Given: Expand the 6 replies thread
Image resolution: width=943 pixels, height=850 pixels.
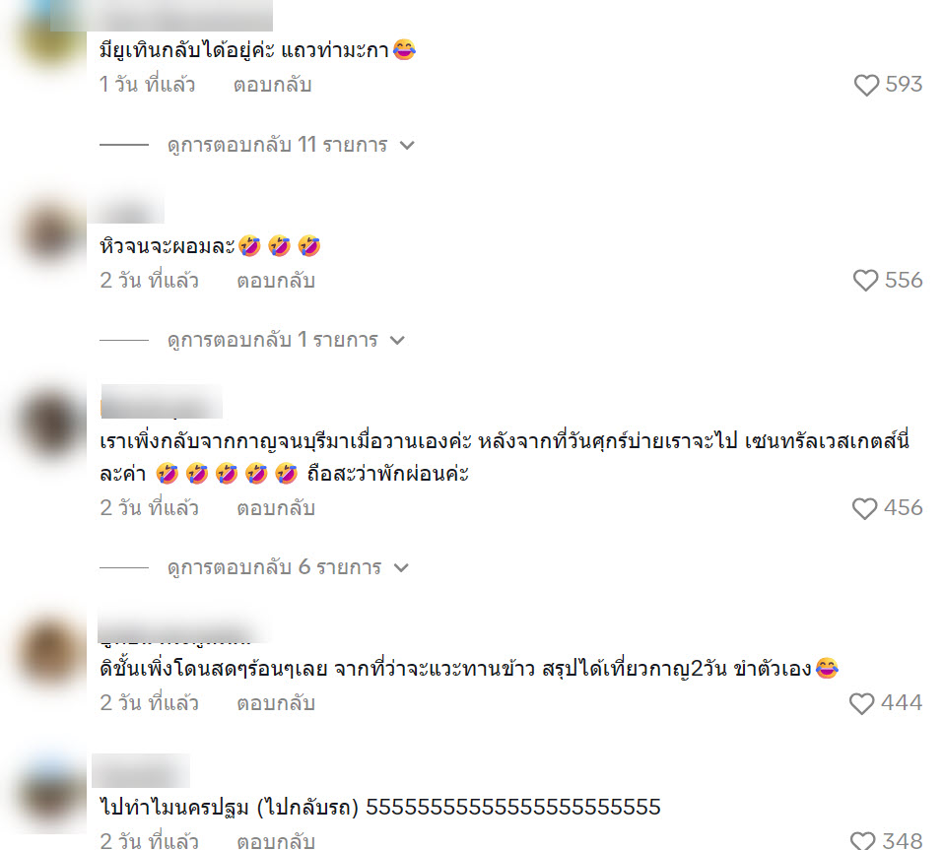Looking at the screenshot, I should [x=288, y=567].
